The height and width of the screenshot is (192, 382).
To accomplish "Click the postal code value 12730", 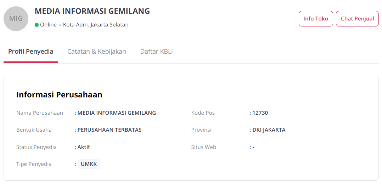I will tap(260, 113).
